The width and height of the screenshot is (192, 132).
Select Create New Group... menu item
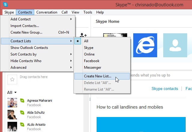point(38,32)
